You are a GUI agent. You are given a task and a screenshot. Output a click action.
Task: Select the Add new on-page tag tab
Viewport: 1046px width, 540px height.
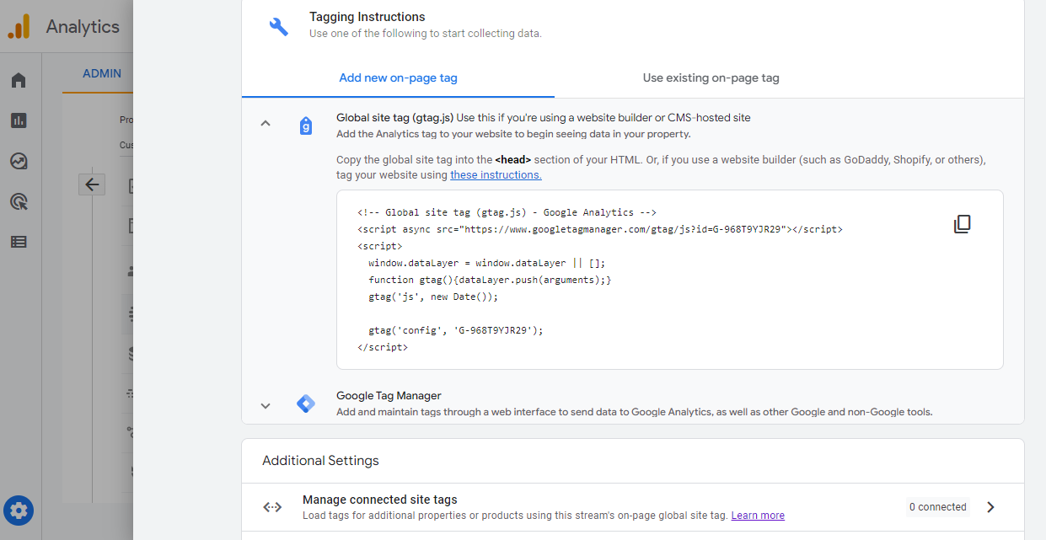pos(398,78)
